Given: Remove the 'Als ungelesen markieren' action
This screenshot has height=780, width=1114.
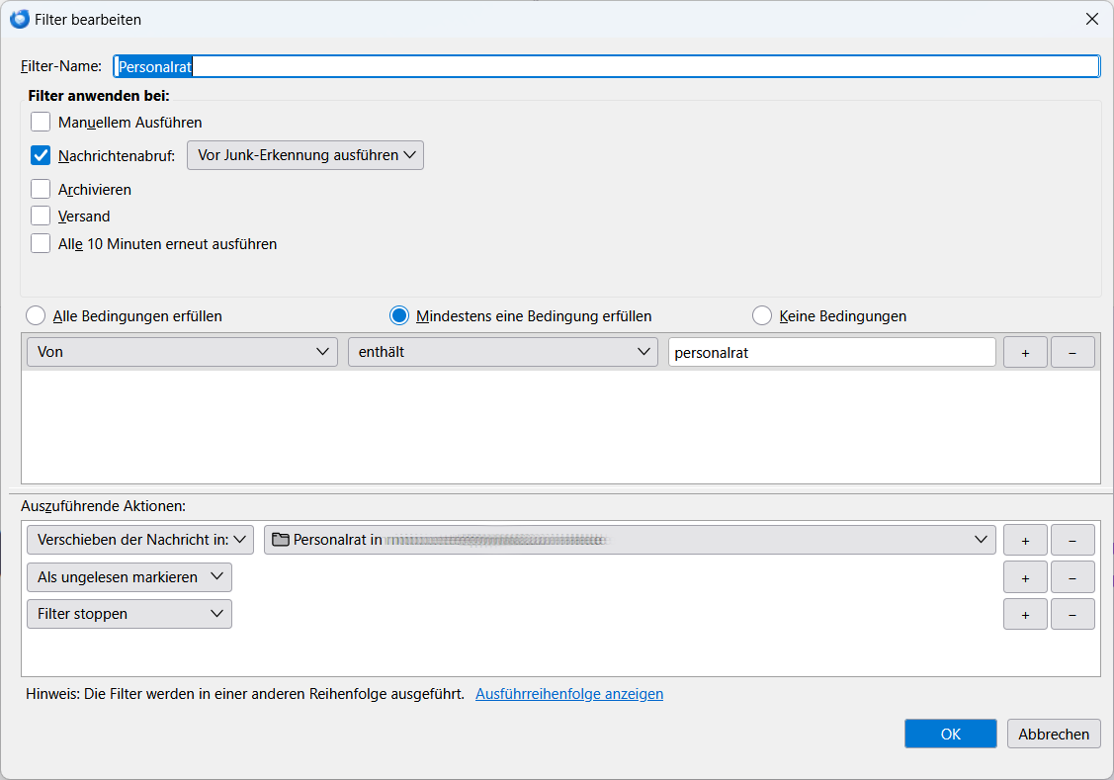Looking at the screenshot, I should [x=1072, y=577].
